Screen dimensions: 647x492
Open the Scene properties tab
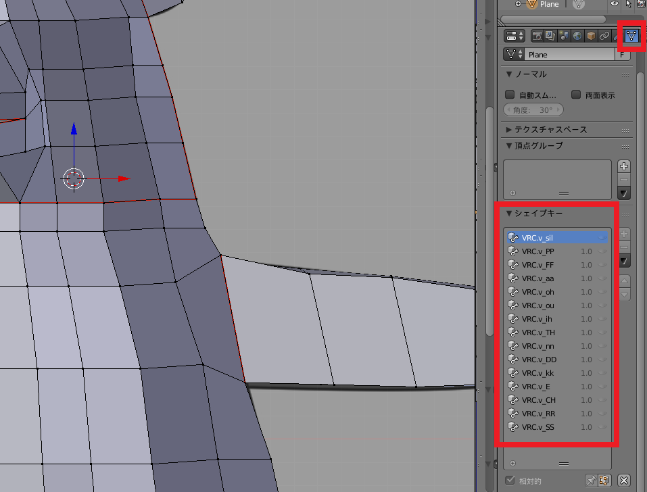pyautogui.click(x=564, y=36)
